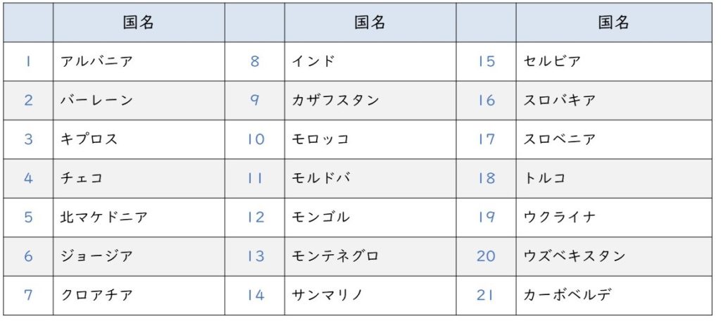
Task: Click the トルコ country cell
Action: tap(614, 178)
